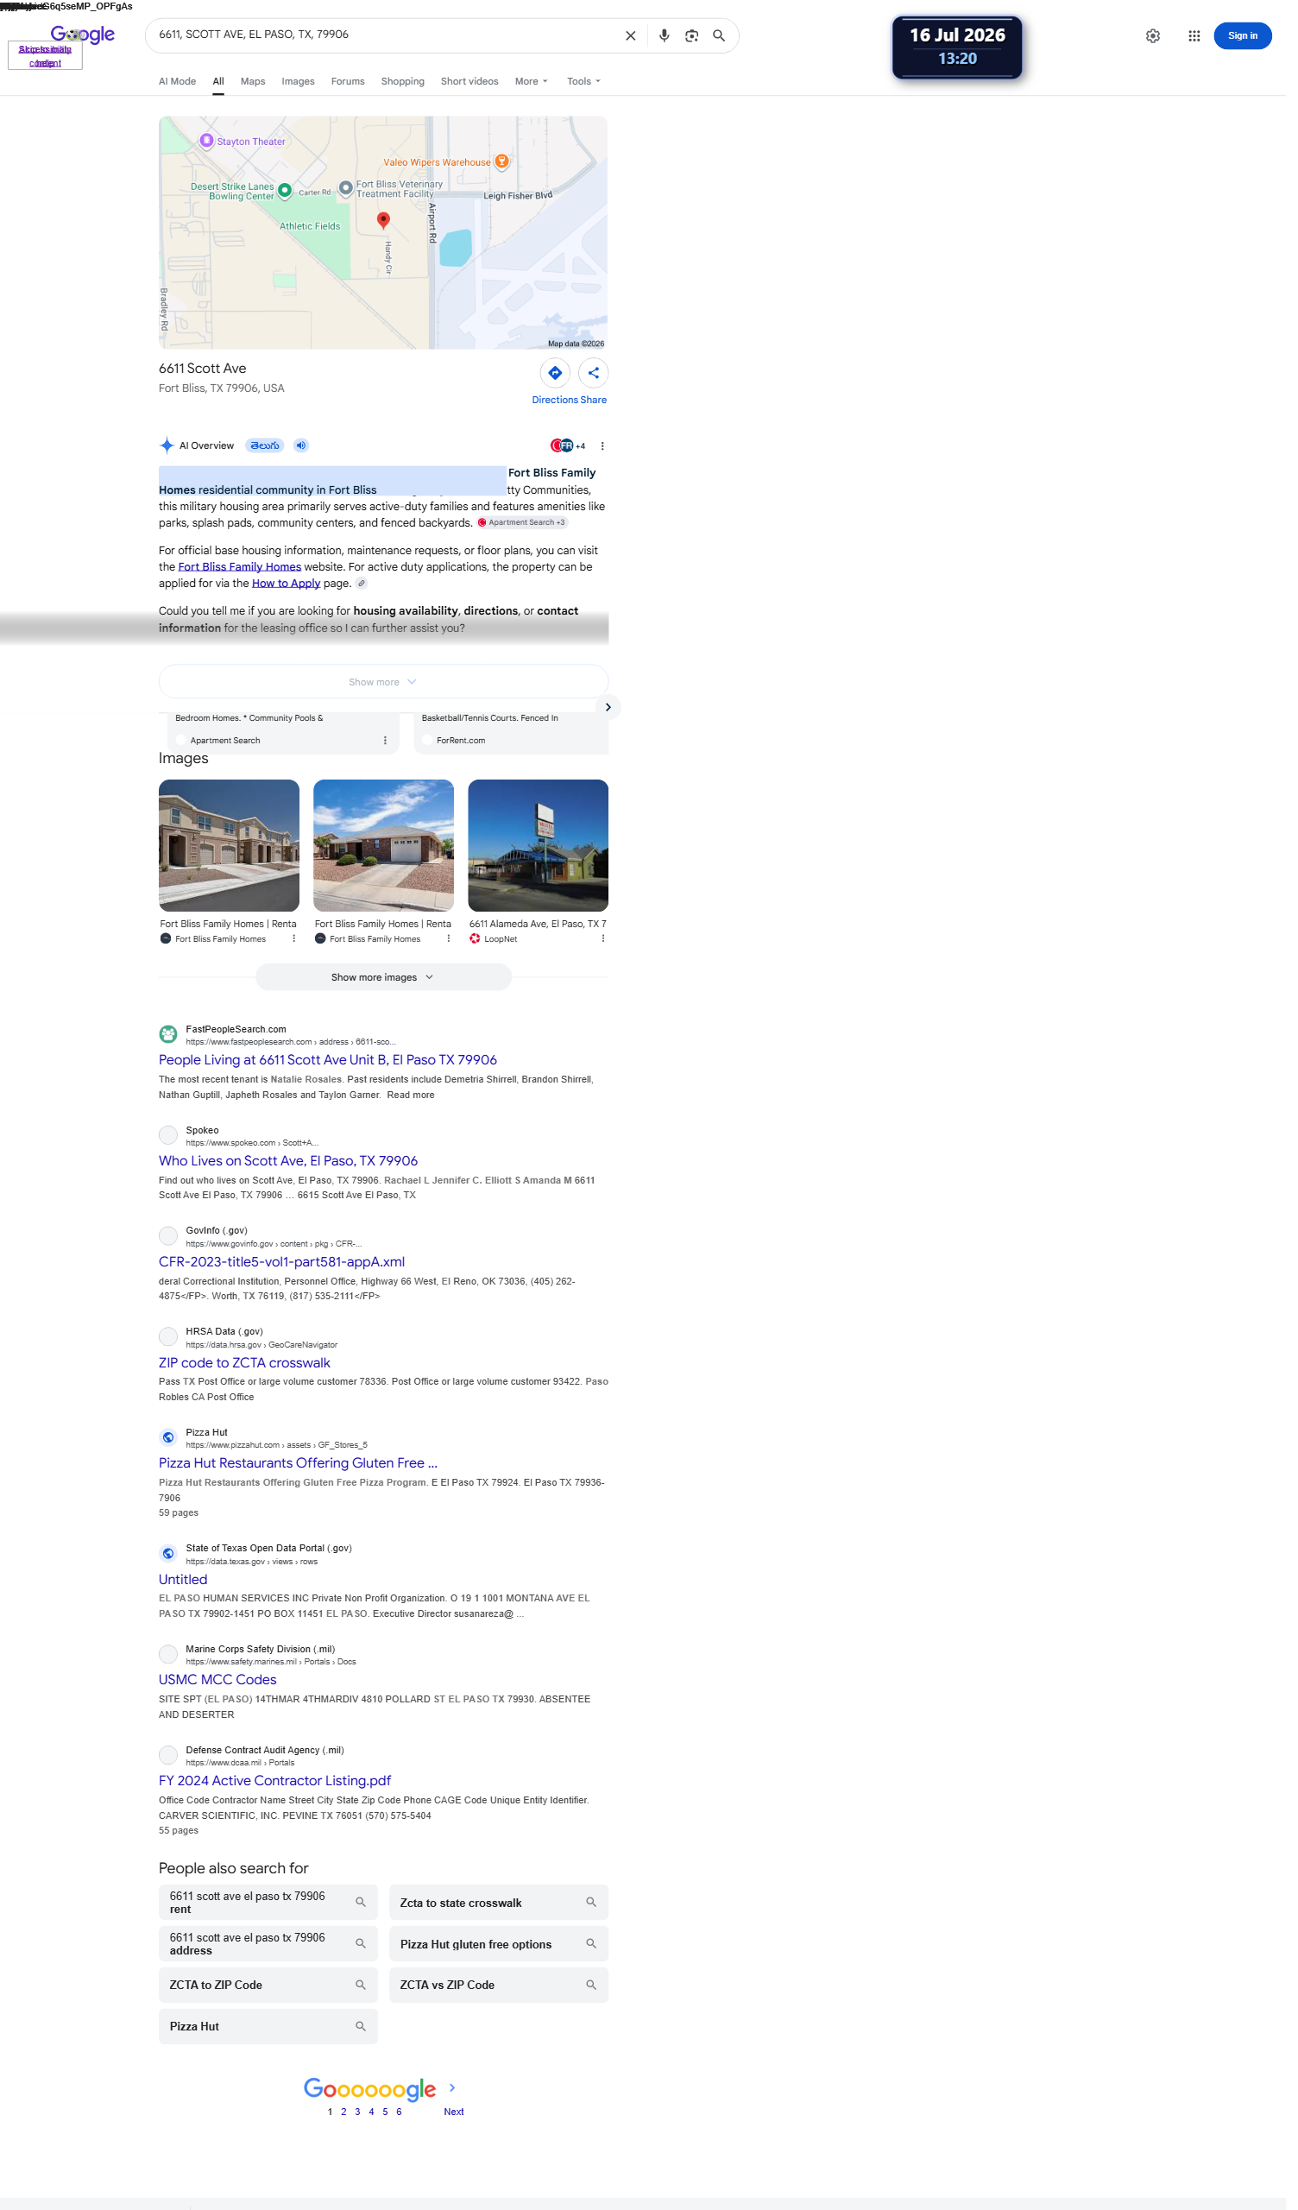Image resolution: width=1298 pixels, height=2210 pixels.
Task: Open the 6611 Alameda Ave LoopNet image
Action: click(543, 852)
